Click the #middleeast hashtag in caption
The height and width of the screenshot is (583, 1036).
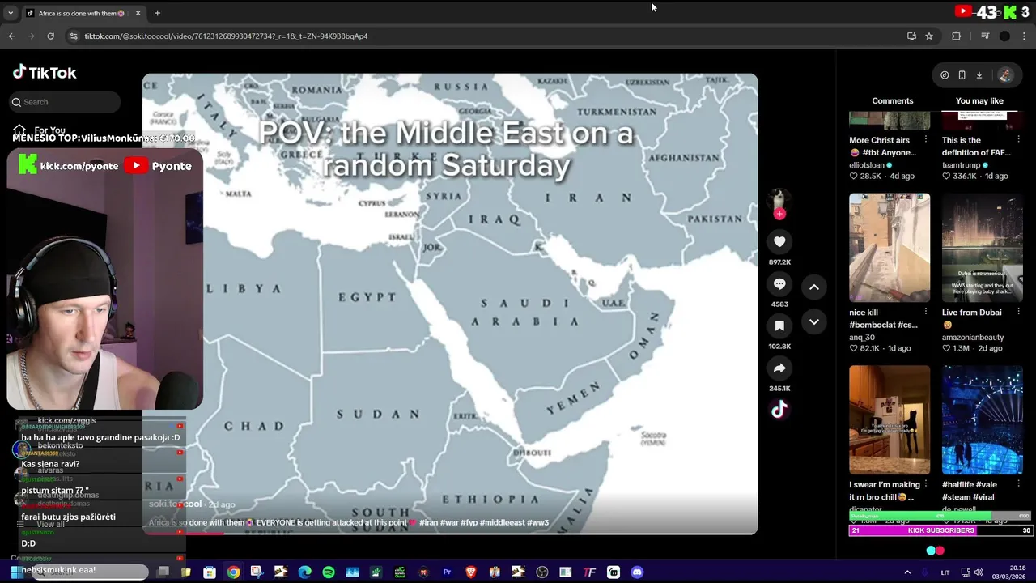click(502, 522)
